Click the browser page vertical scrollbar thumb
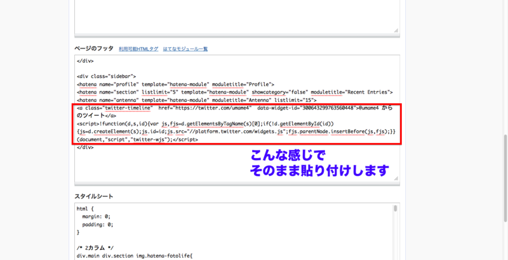This screenshot has width=508, height=260. point(505,178)
